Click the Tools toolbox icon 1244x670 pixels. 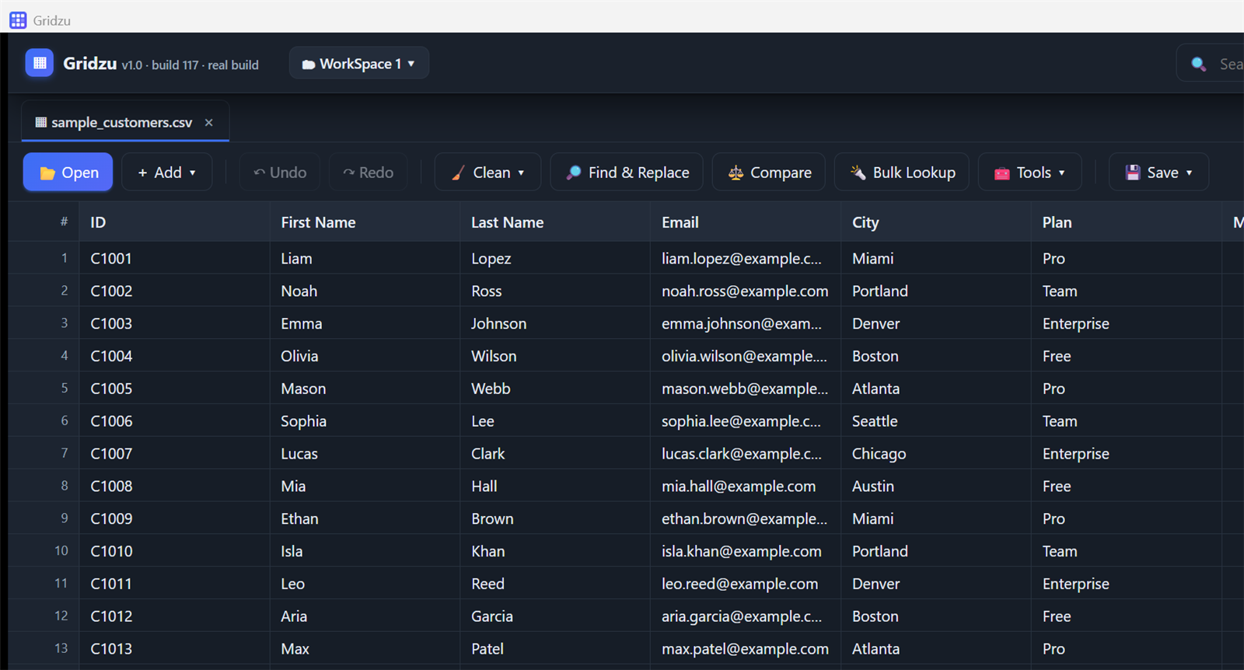click(x=1002, y=173)
